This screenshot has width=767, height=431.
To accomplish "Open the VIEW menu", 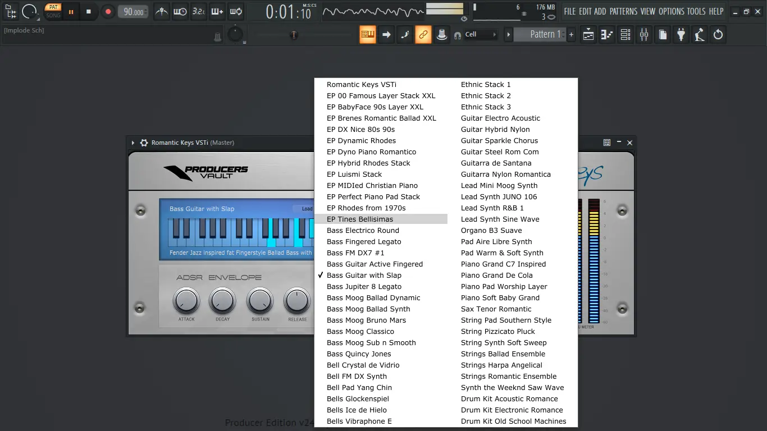I will pos(648,11).
